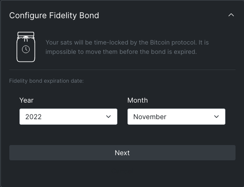Screen dimensions: 244x187
Task: Proceed with the Next button
Action: [x=122, y=153]
